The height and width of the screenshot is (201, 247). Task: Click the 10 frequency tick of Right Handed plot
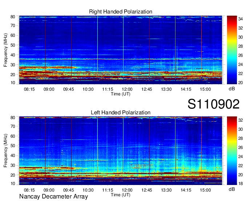coord(13,83)
